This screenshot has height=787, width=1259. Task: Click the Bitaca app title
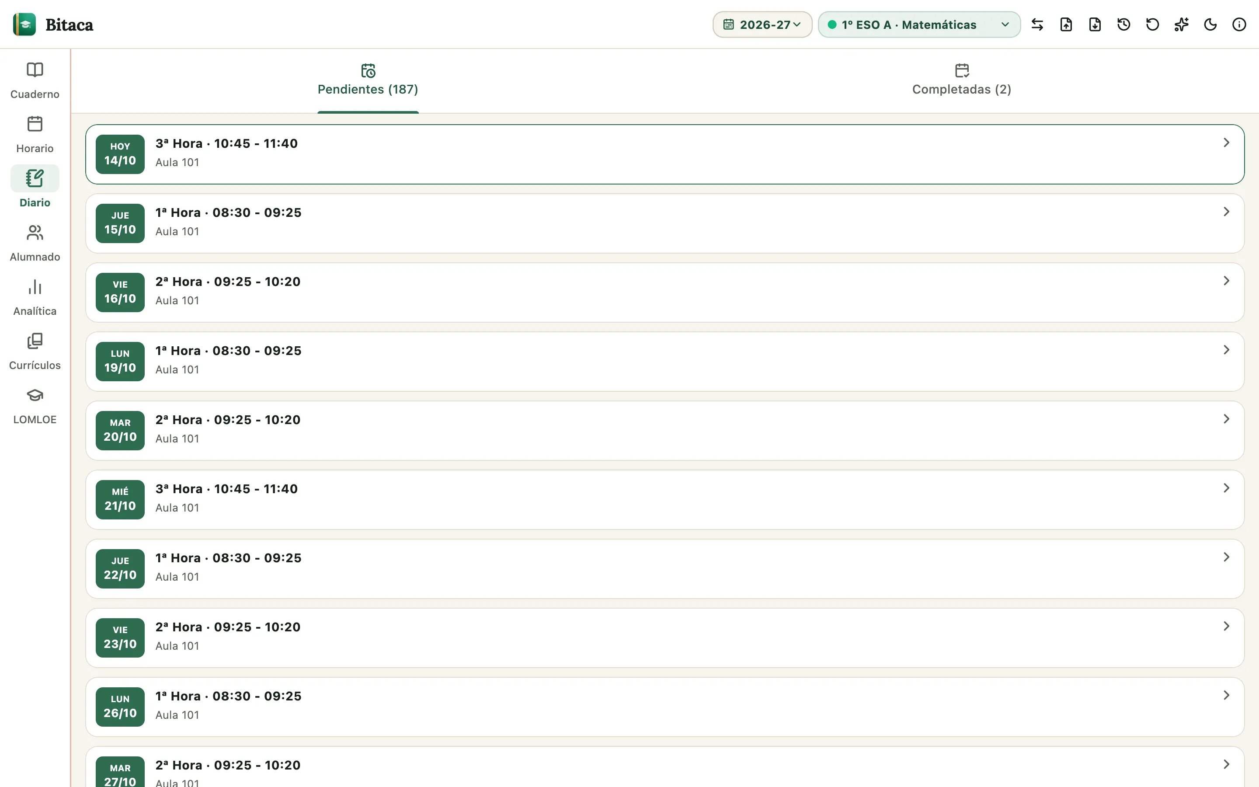coord(69,25)
